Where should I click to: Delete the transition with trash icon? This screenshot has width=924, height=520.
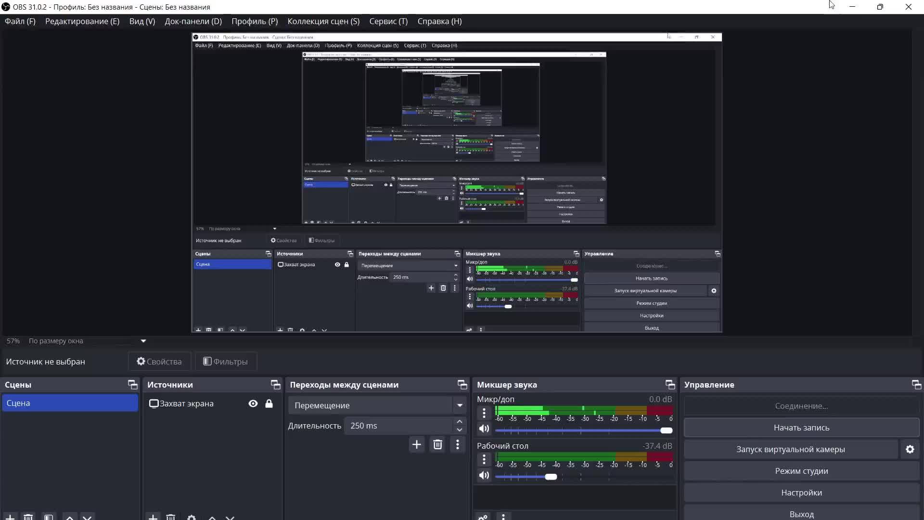coord(437,444)
